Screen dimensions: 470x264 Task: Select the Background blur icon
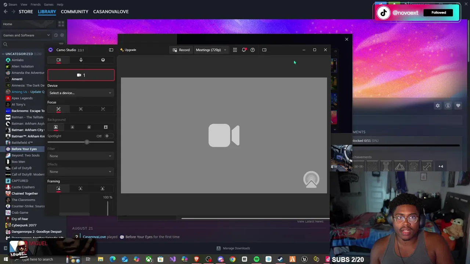(89, 127)
